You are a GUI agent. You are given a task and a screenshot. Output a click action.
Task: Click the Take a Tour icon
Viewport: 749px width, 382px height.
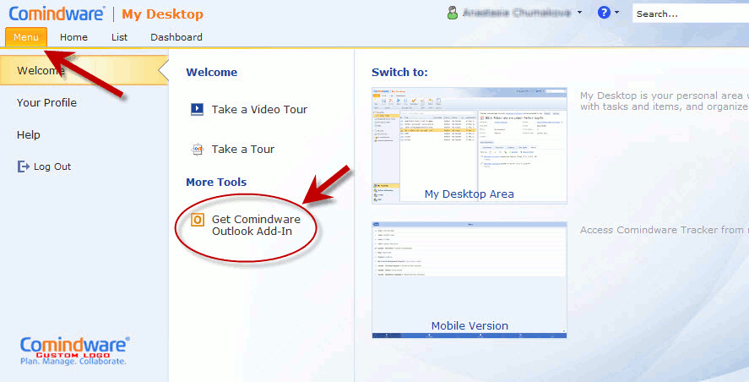click(x=198, y=150)
